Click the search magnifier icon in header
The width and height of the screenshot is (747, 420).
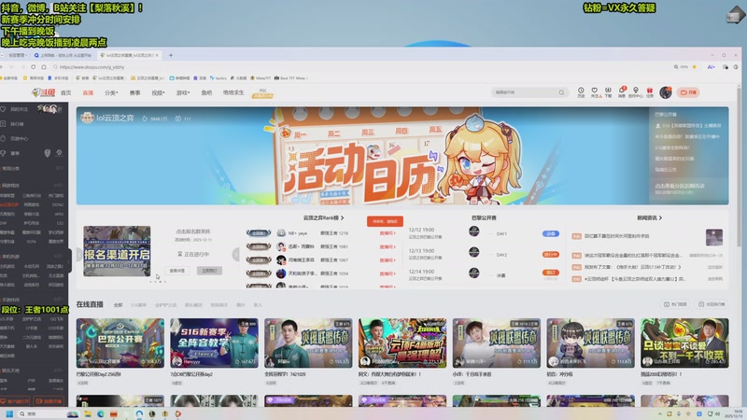(561, 92)
